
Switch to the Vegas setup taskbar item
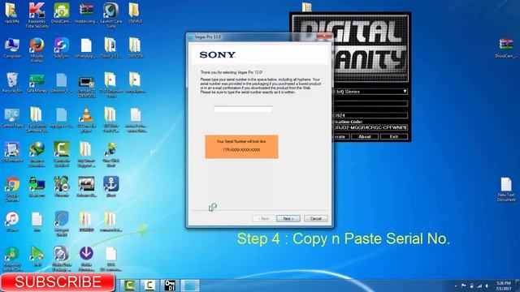pyautogui.click(x=190, y=285)
